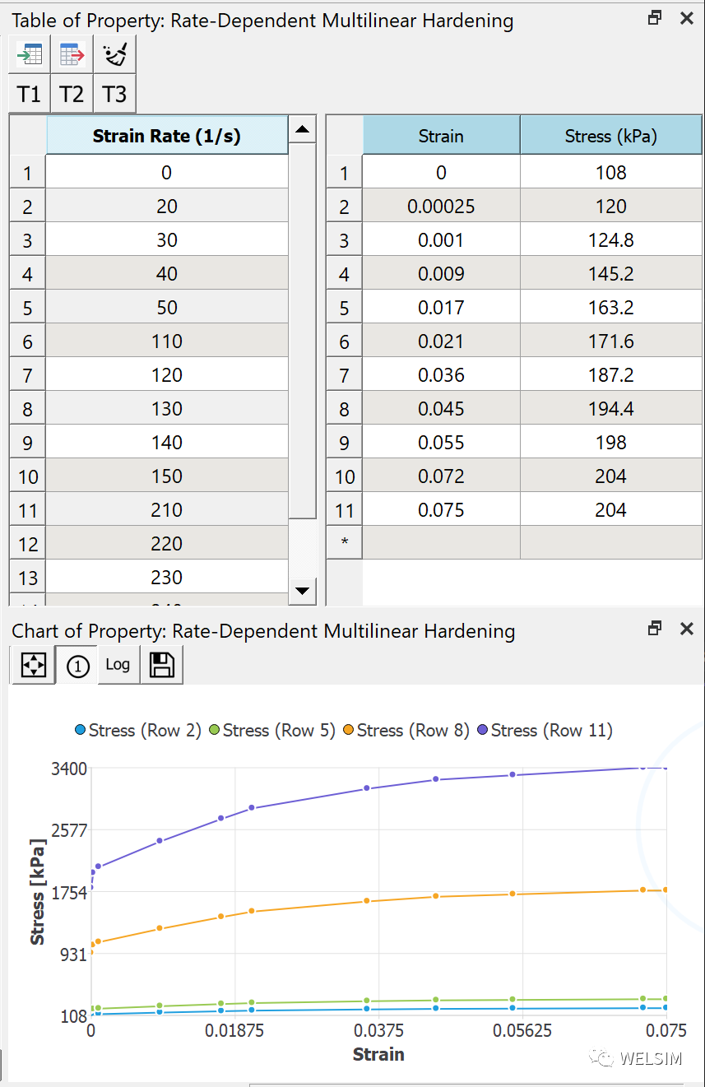705x1087 pixels.
Task: Select strain cell 0.072
Action: (x=441, y=476)
